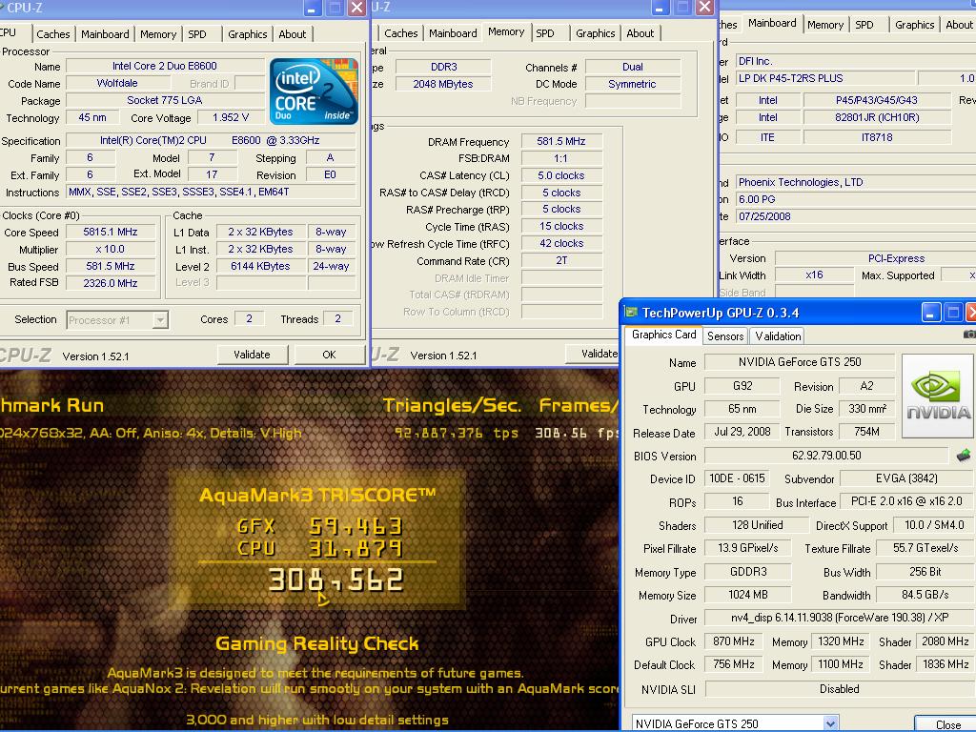Click Validate button in first CPU-Z window
Viewport: 976px width, 732px height.
point(252,355)
